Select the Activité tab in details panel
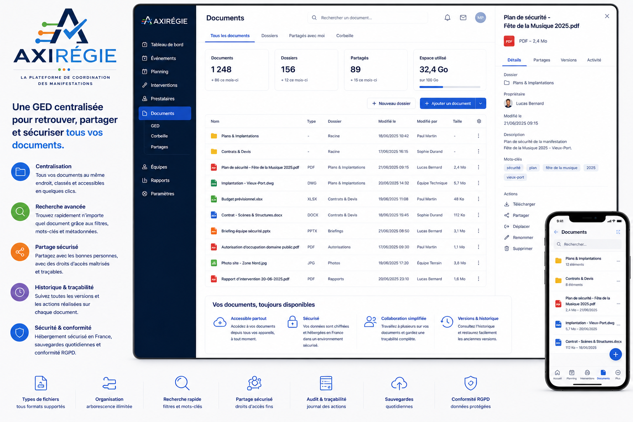The height and width of the screenshot is (422, 633). (594, 60)
